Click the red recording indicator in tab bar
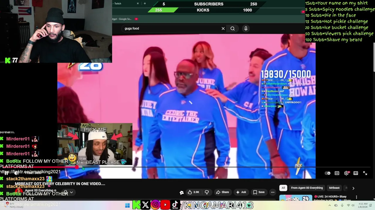This screenshot has height=210, width=375. 303,12
